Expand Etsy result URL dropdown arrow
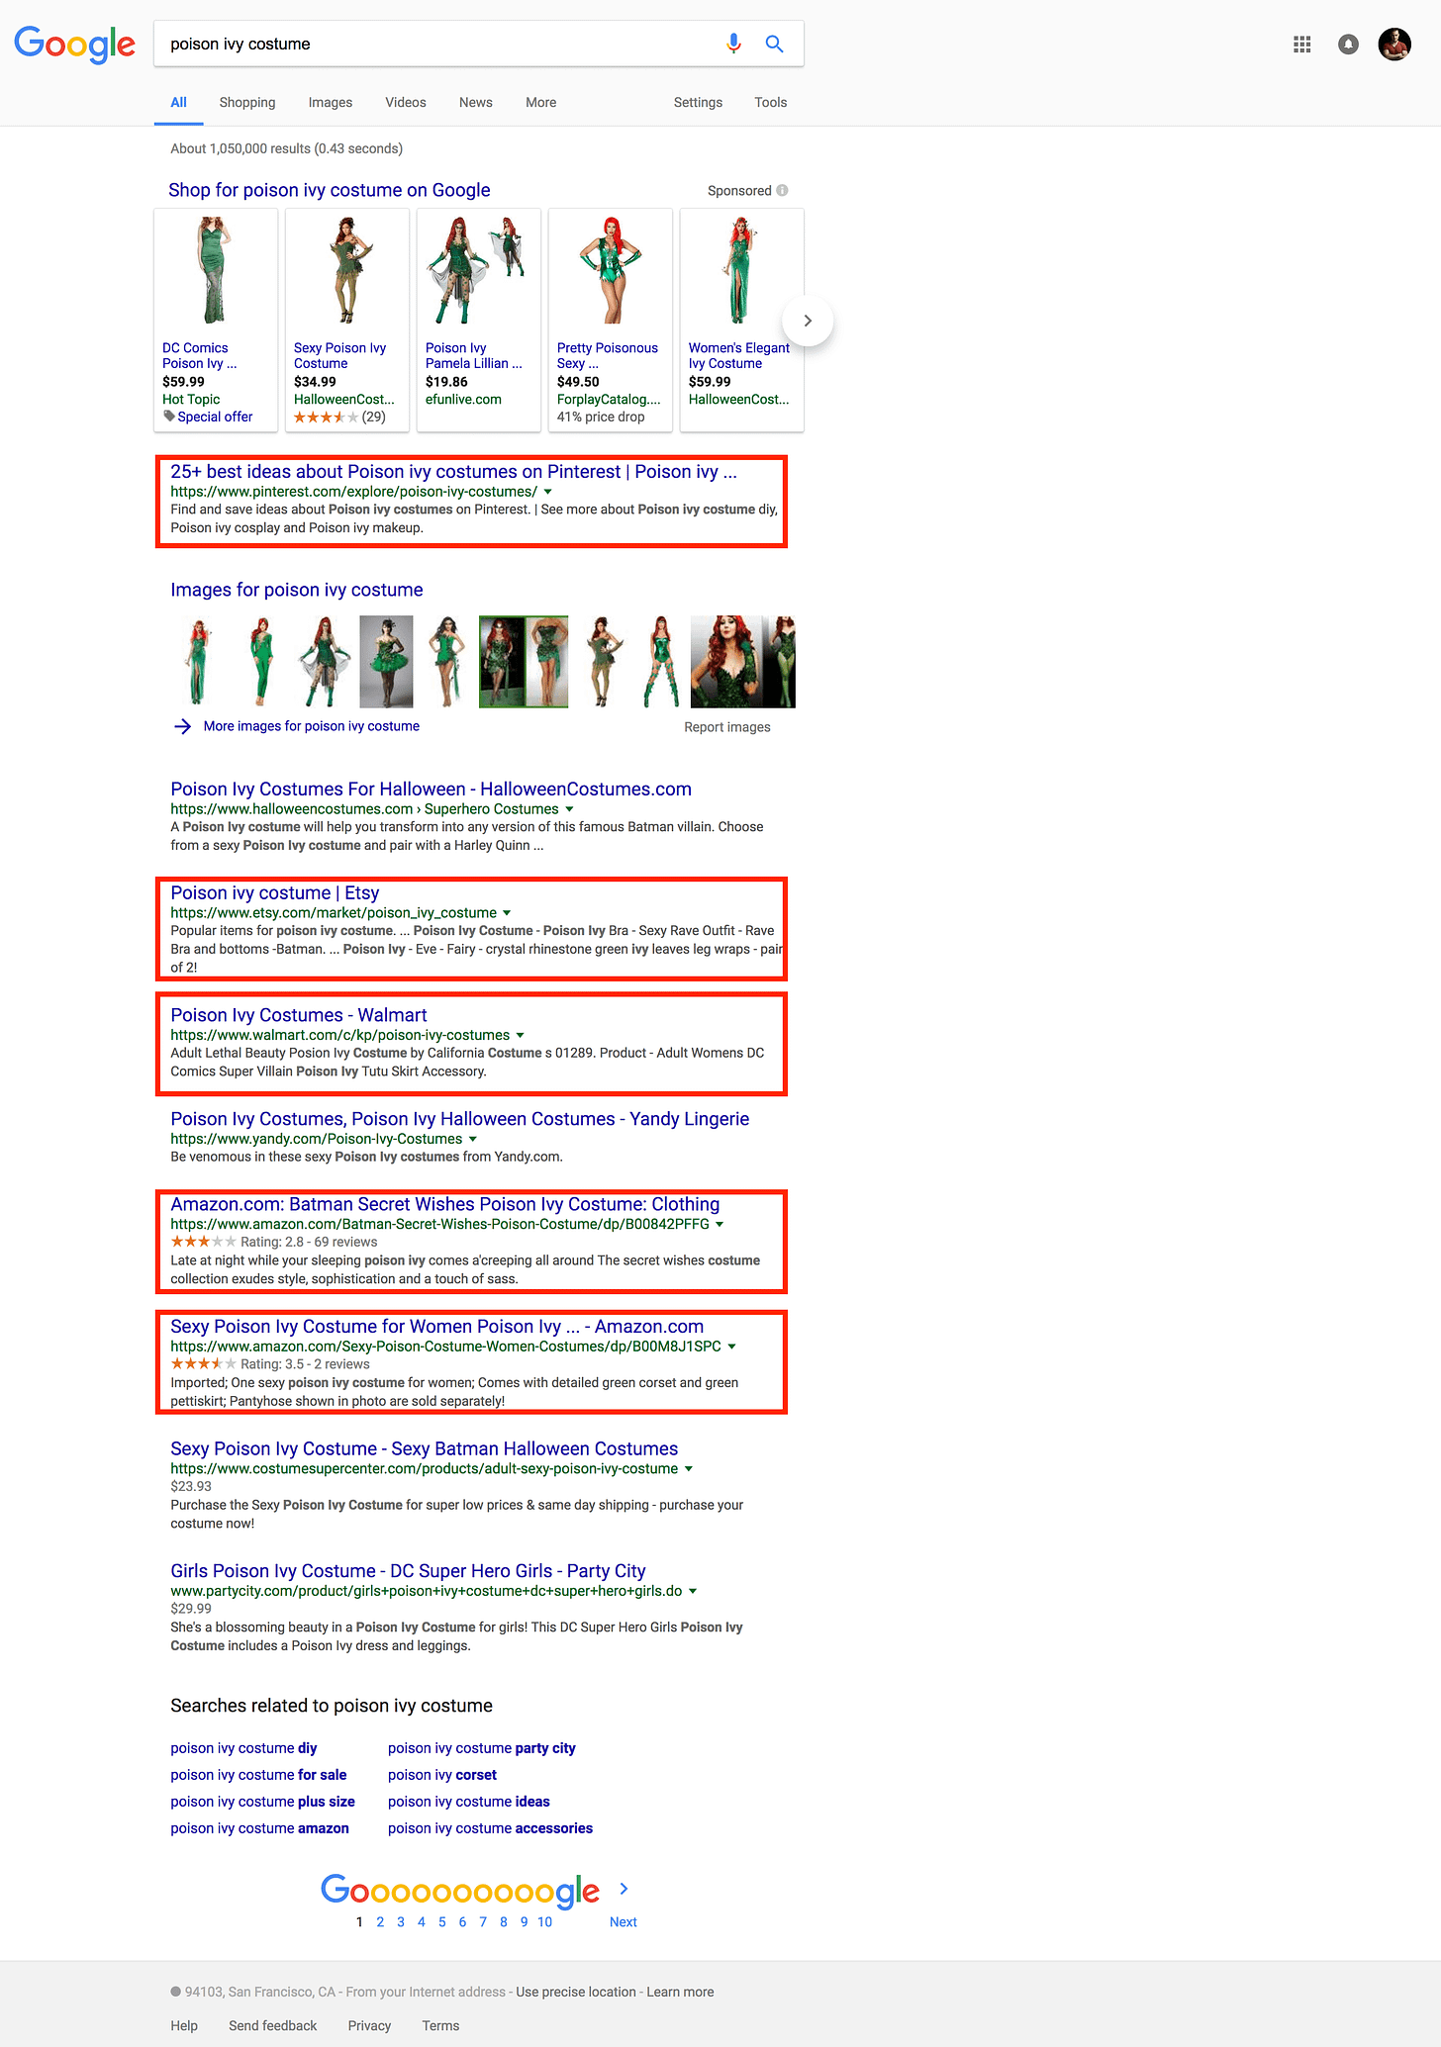Image resolution: width=1441 pixels, height=2047 pixels. (x=507, y=913)
